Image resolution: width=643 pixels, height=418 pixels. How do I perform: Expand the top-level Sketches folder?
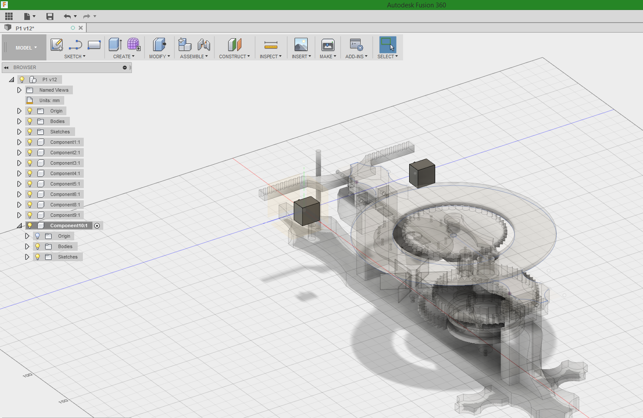[19, 132]
